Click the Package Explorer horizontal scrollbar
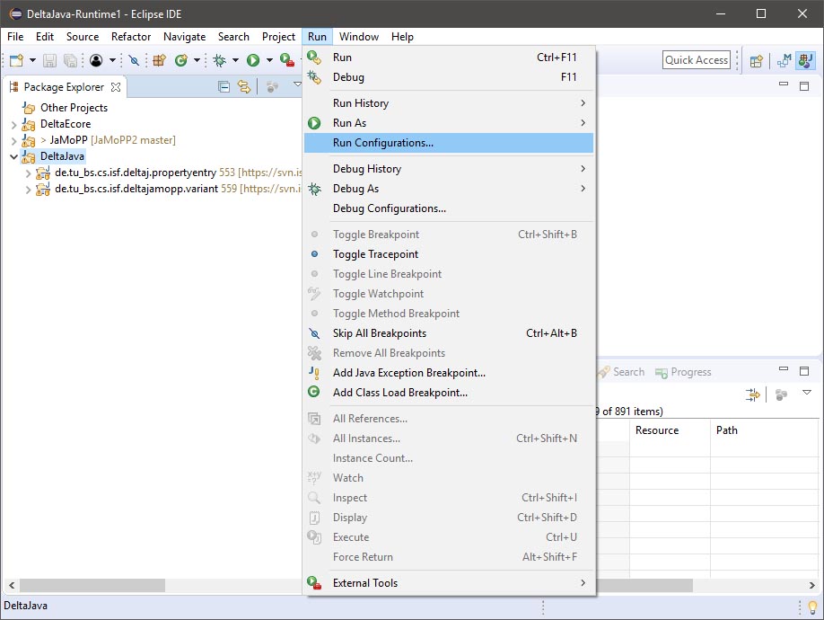Screen dimensions: 824x620 tap(92, 585)
